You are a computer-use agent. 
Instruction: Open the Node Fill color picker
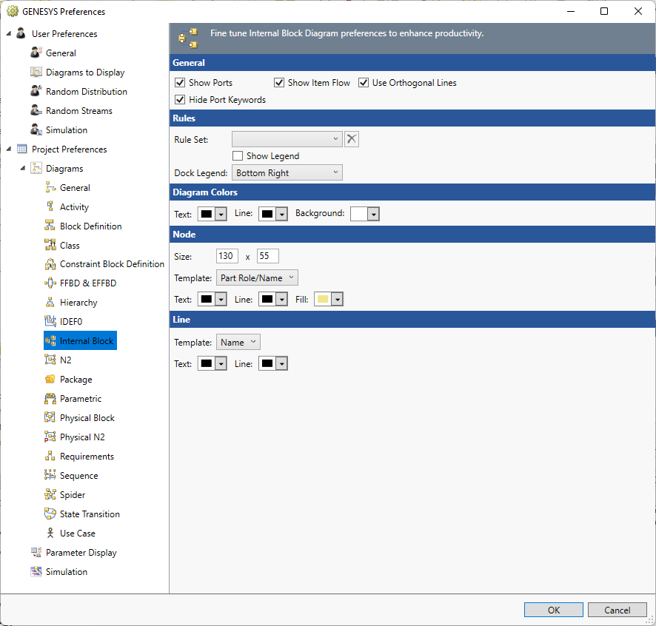click(329, 300)
